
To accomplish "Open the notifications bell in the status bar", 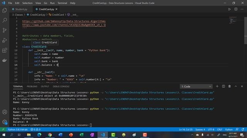I will pyautogui.click(x=243, y=130).
